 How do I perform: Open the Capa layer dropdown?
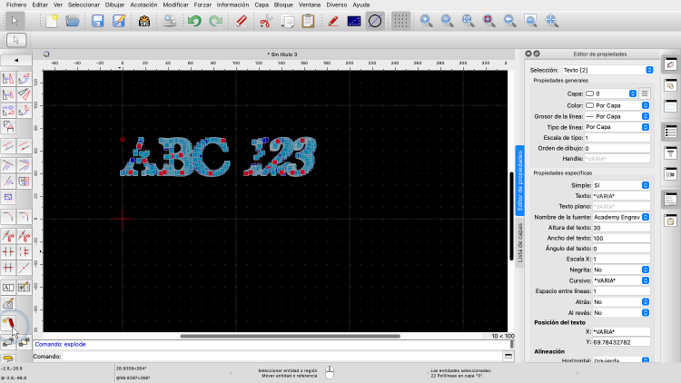point(611,93)
